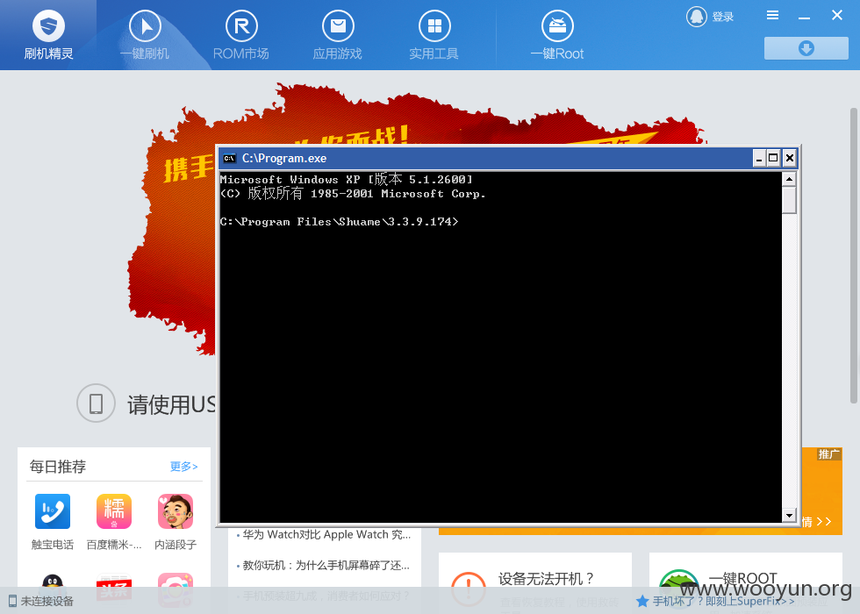Click the console scrollbar up arrow

[789, 179]
